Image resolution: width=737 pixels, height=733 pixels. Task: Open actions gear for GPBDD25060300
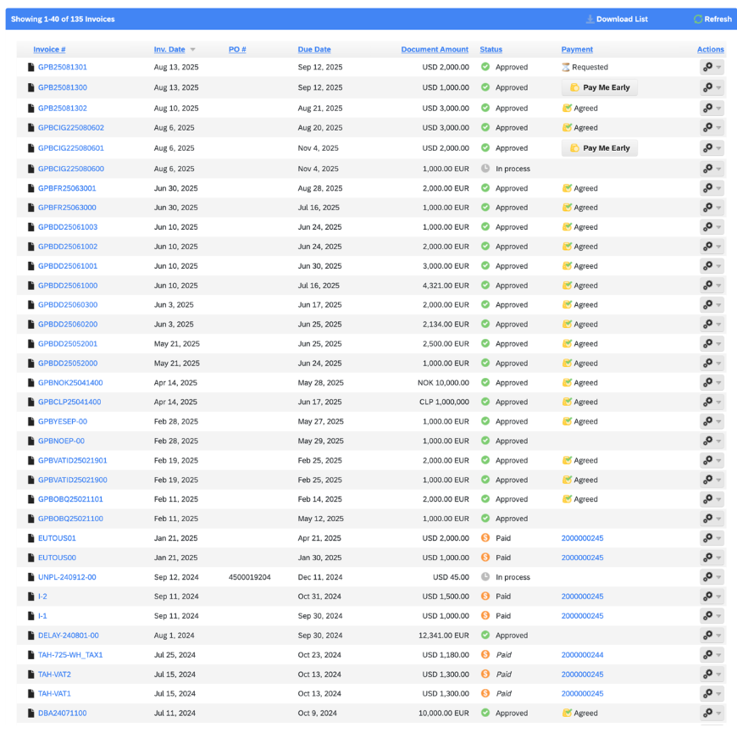pos(708,305)
